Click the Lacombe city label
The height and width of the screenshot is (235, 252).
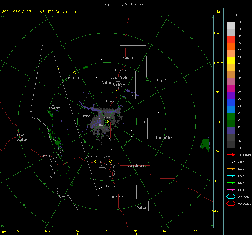(121, 70)
